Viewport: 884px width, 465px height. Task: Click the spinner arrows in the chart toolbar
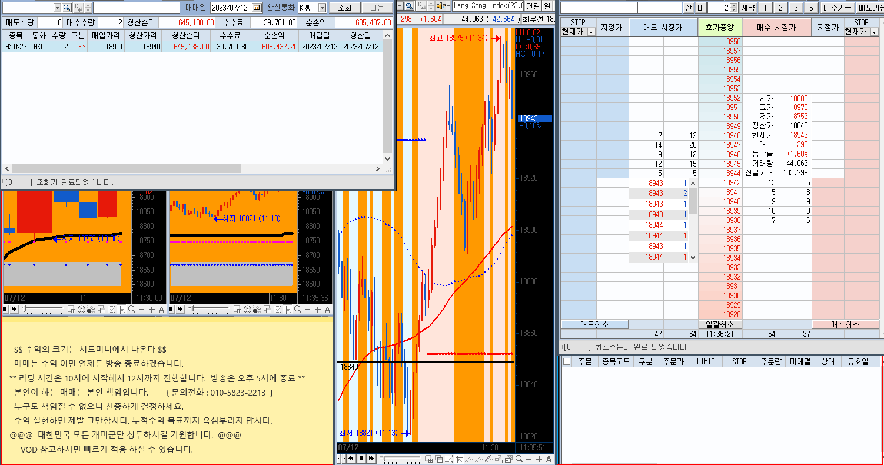(x=431, y=6)
